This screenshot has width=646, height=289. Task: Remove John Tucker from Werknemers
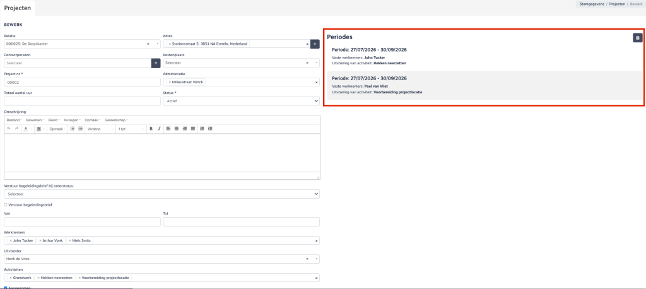click(11, 240)
